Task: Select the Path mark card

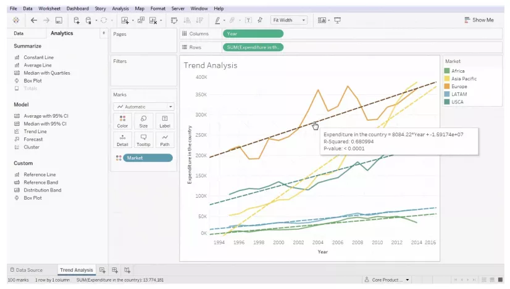Action: [x=165, y=140]
